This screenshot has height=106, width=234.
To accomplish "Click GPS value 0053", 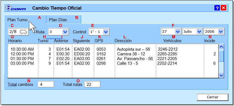I will (x=101, y=49).
